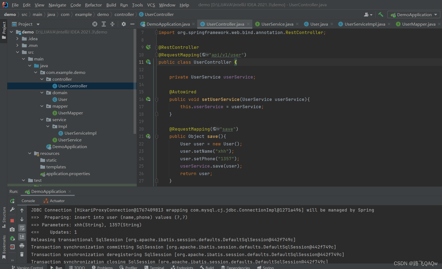Screen dimensions: 442x269
Task: Open the Refactor menu
Action: pos(93,5)
